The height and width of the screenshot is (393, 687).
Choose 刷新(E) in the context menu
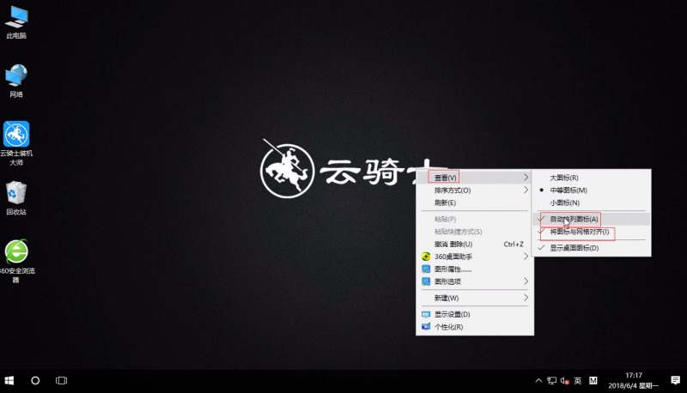coord(474,203)
